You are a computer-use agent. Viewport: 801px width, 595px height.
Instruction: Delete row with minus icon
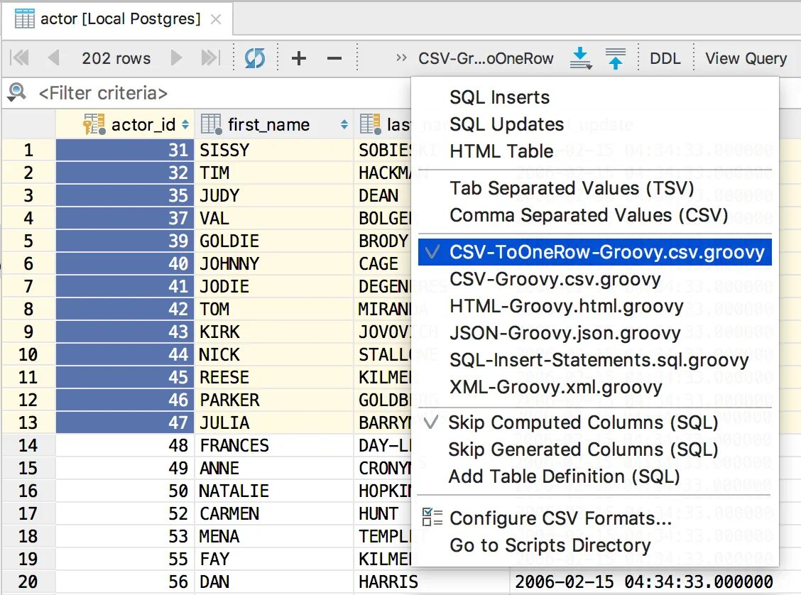pyautogui.click(x=334, y=58)
